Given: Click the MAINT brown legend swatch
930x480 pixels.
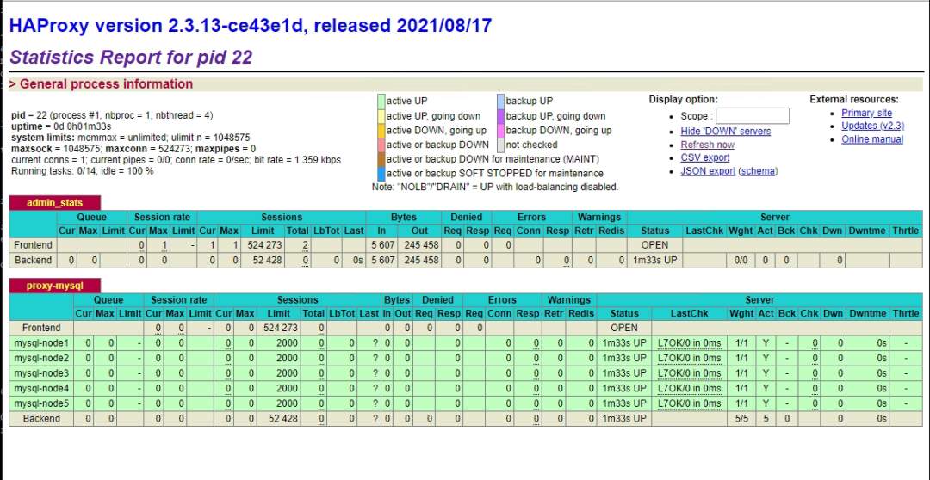Looking at the screenshot, I should pyautogui.click(x=381, y=159).
